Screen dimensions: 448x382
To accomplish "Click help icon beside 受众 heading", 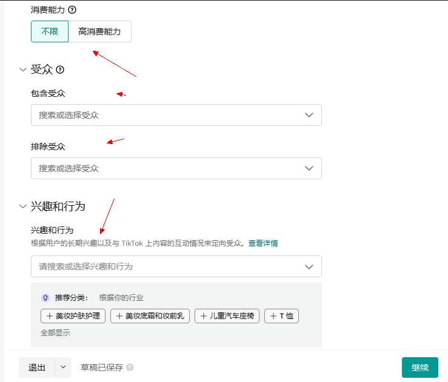I will point(60,70).
